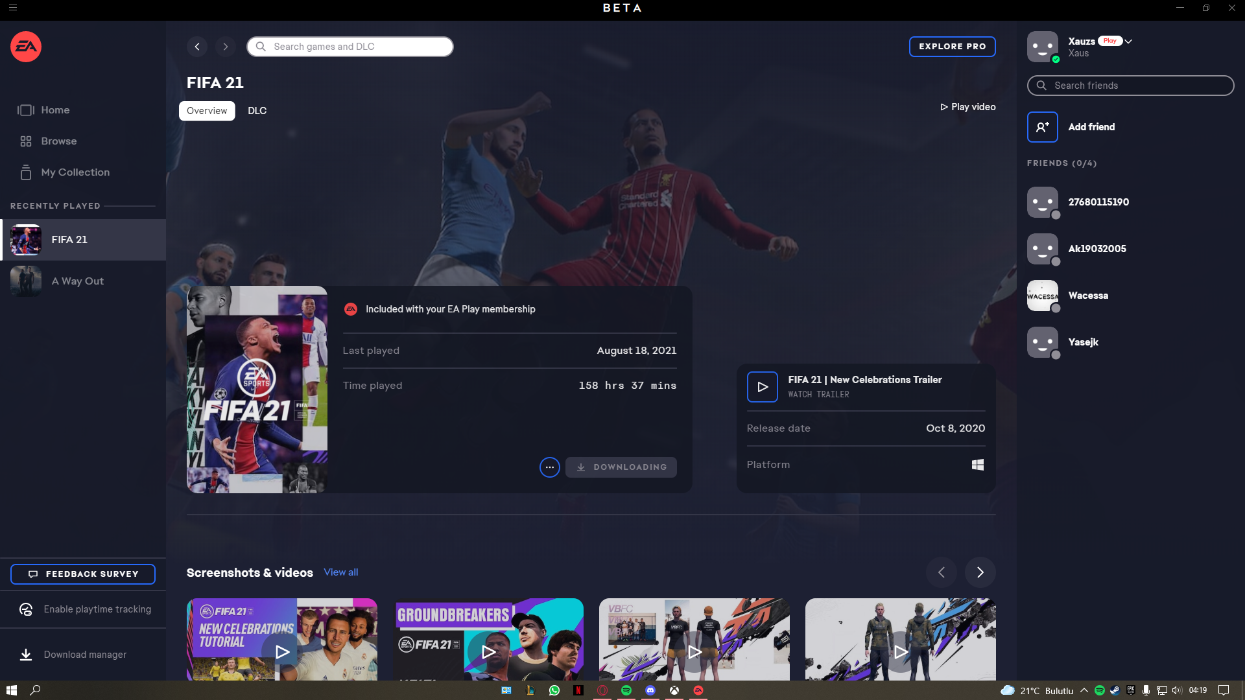The image size is (1245, 700).
Task: Open the Download manager
Action: [x=84, y=655]
